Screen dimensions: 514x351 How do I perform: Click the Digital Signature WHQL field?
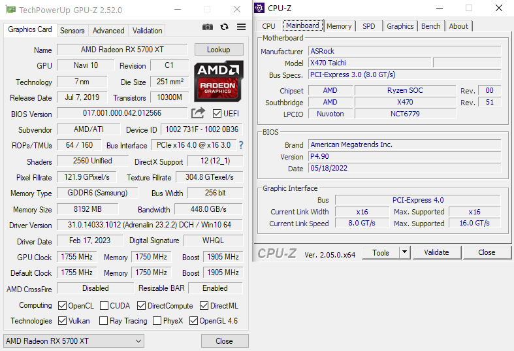214,241
